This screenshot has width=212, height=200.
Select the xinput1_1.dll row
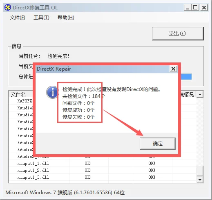pos(103,163)
